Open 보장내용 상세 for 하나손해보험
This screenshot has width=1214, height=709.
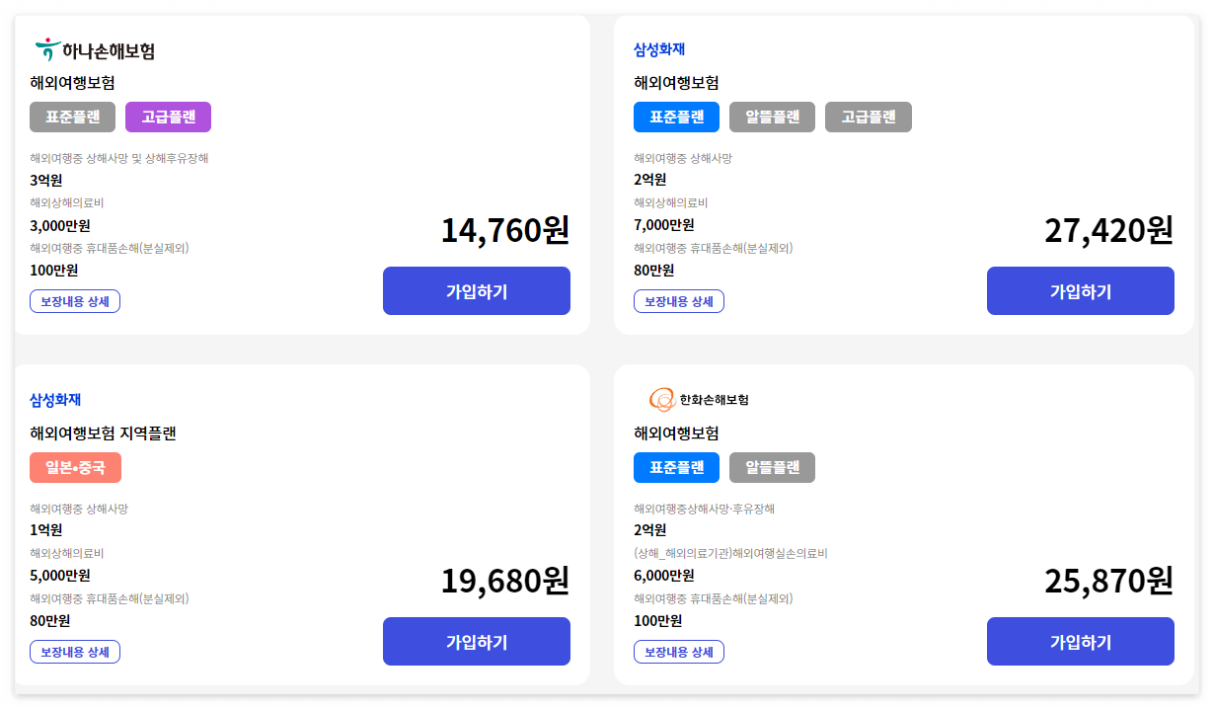75,301
